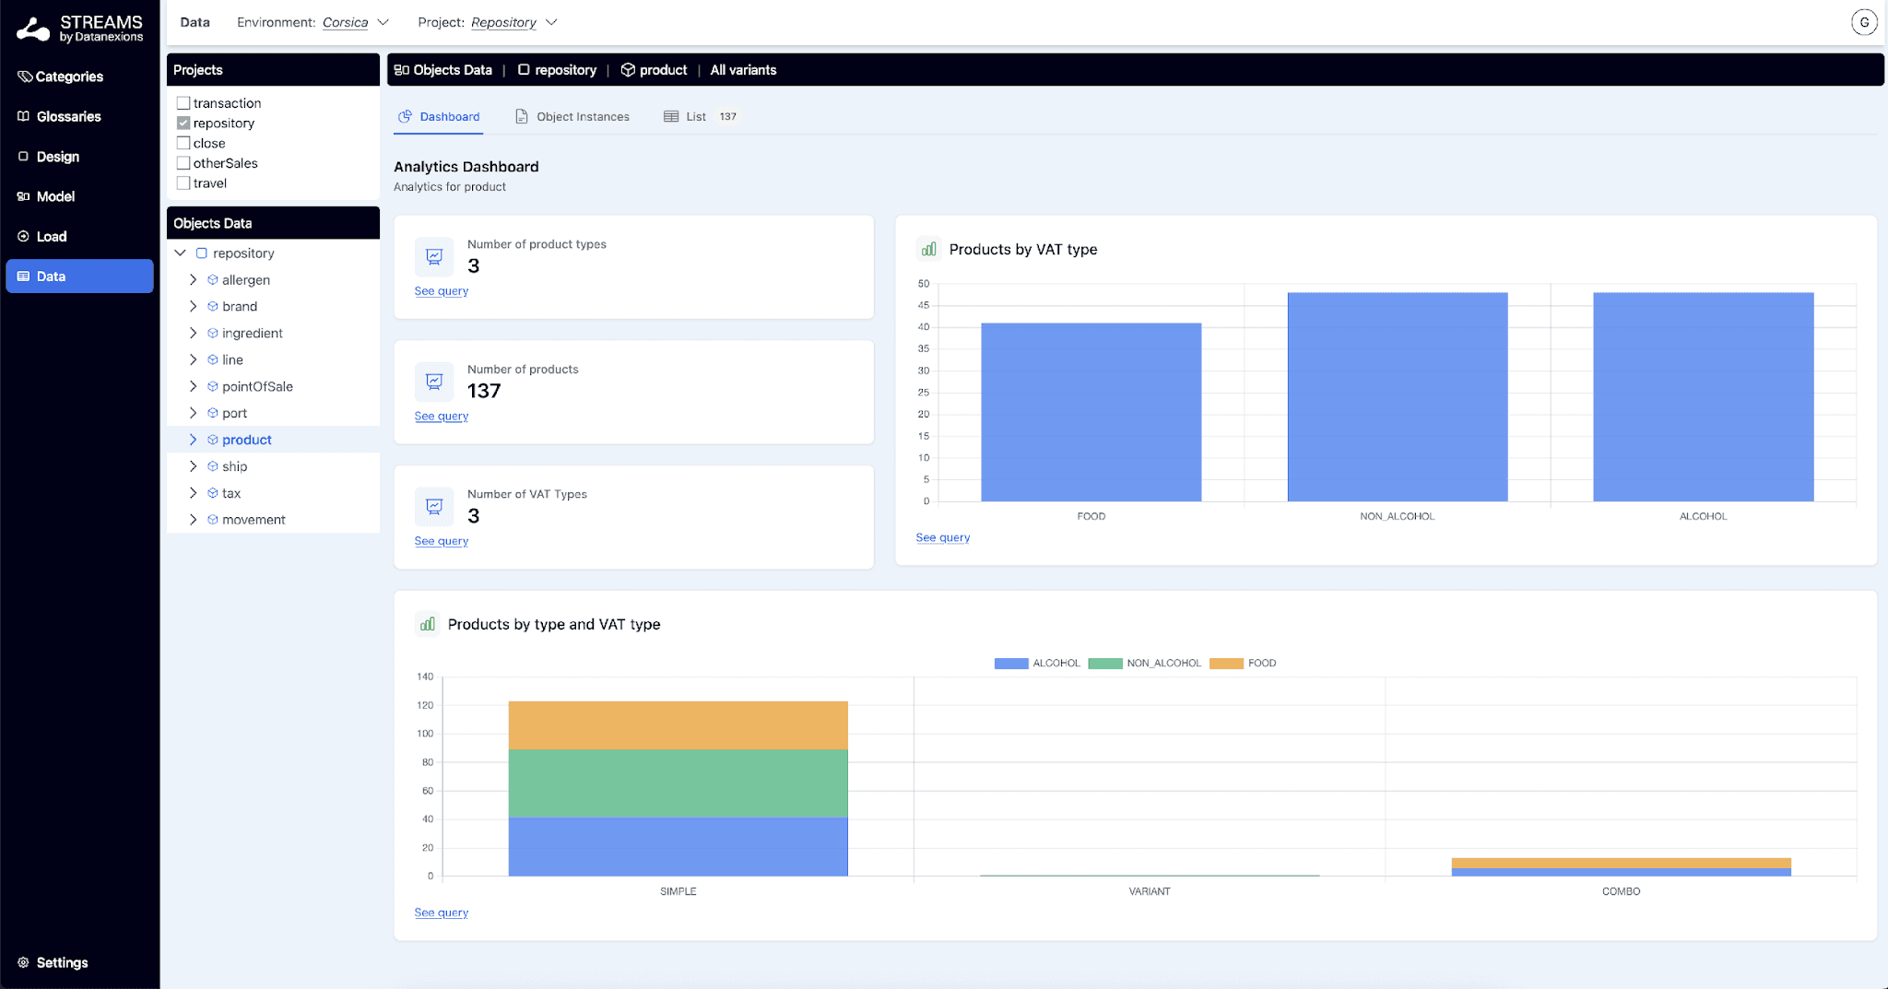Image resolution: width=1888 pixels, height=989 pixels.
Task: Open See query under Number of product types
Action: pyautogui.click(x=442, y=291)
